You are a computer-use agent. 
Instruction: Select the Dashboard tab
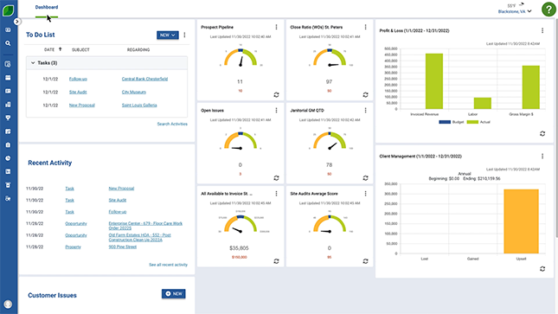coord(47,7)
